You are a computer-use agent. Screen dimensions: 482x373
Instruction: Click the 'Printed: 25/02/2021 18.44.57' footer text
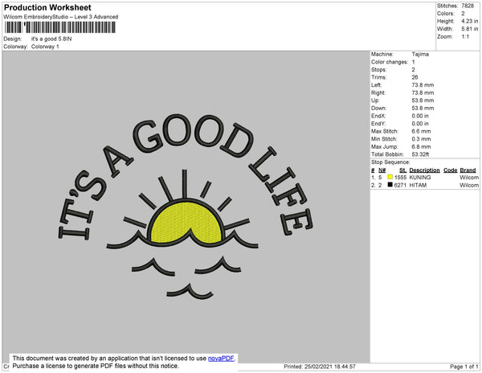320,367
